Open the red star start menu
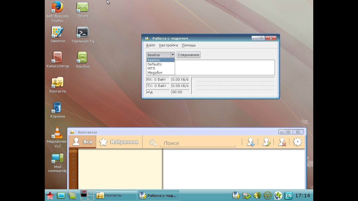This screenshot has height=201, width=358. pos(50,196)
